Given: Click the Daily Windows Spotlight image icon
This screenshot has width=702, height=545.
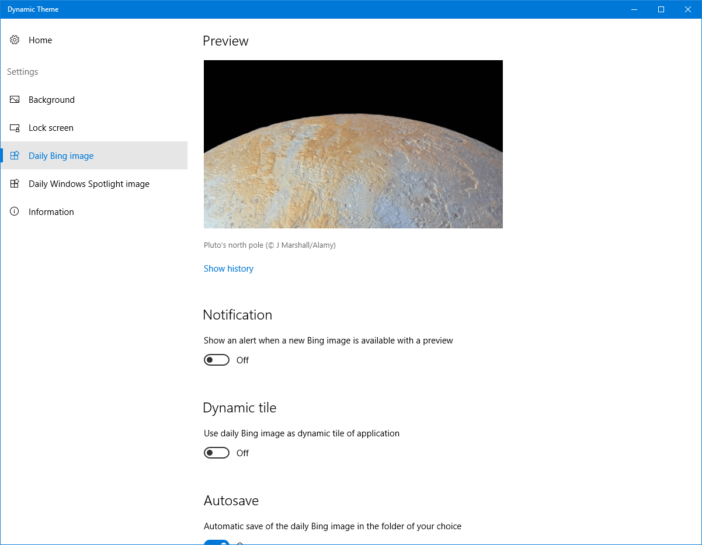Looking at the screenshot, I should (15, 184).
